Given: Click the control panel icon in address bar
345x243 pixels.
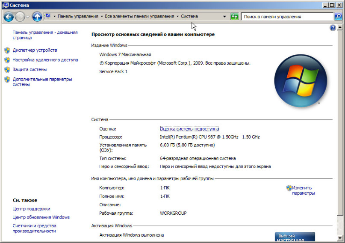Looking at the screenshot, I should 48,16.
